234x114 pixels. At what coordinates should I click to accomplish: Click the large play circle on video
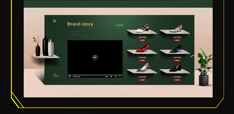click(x=95, y=57)
